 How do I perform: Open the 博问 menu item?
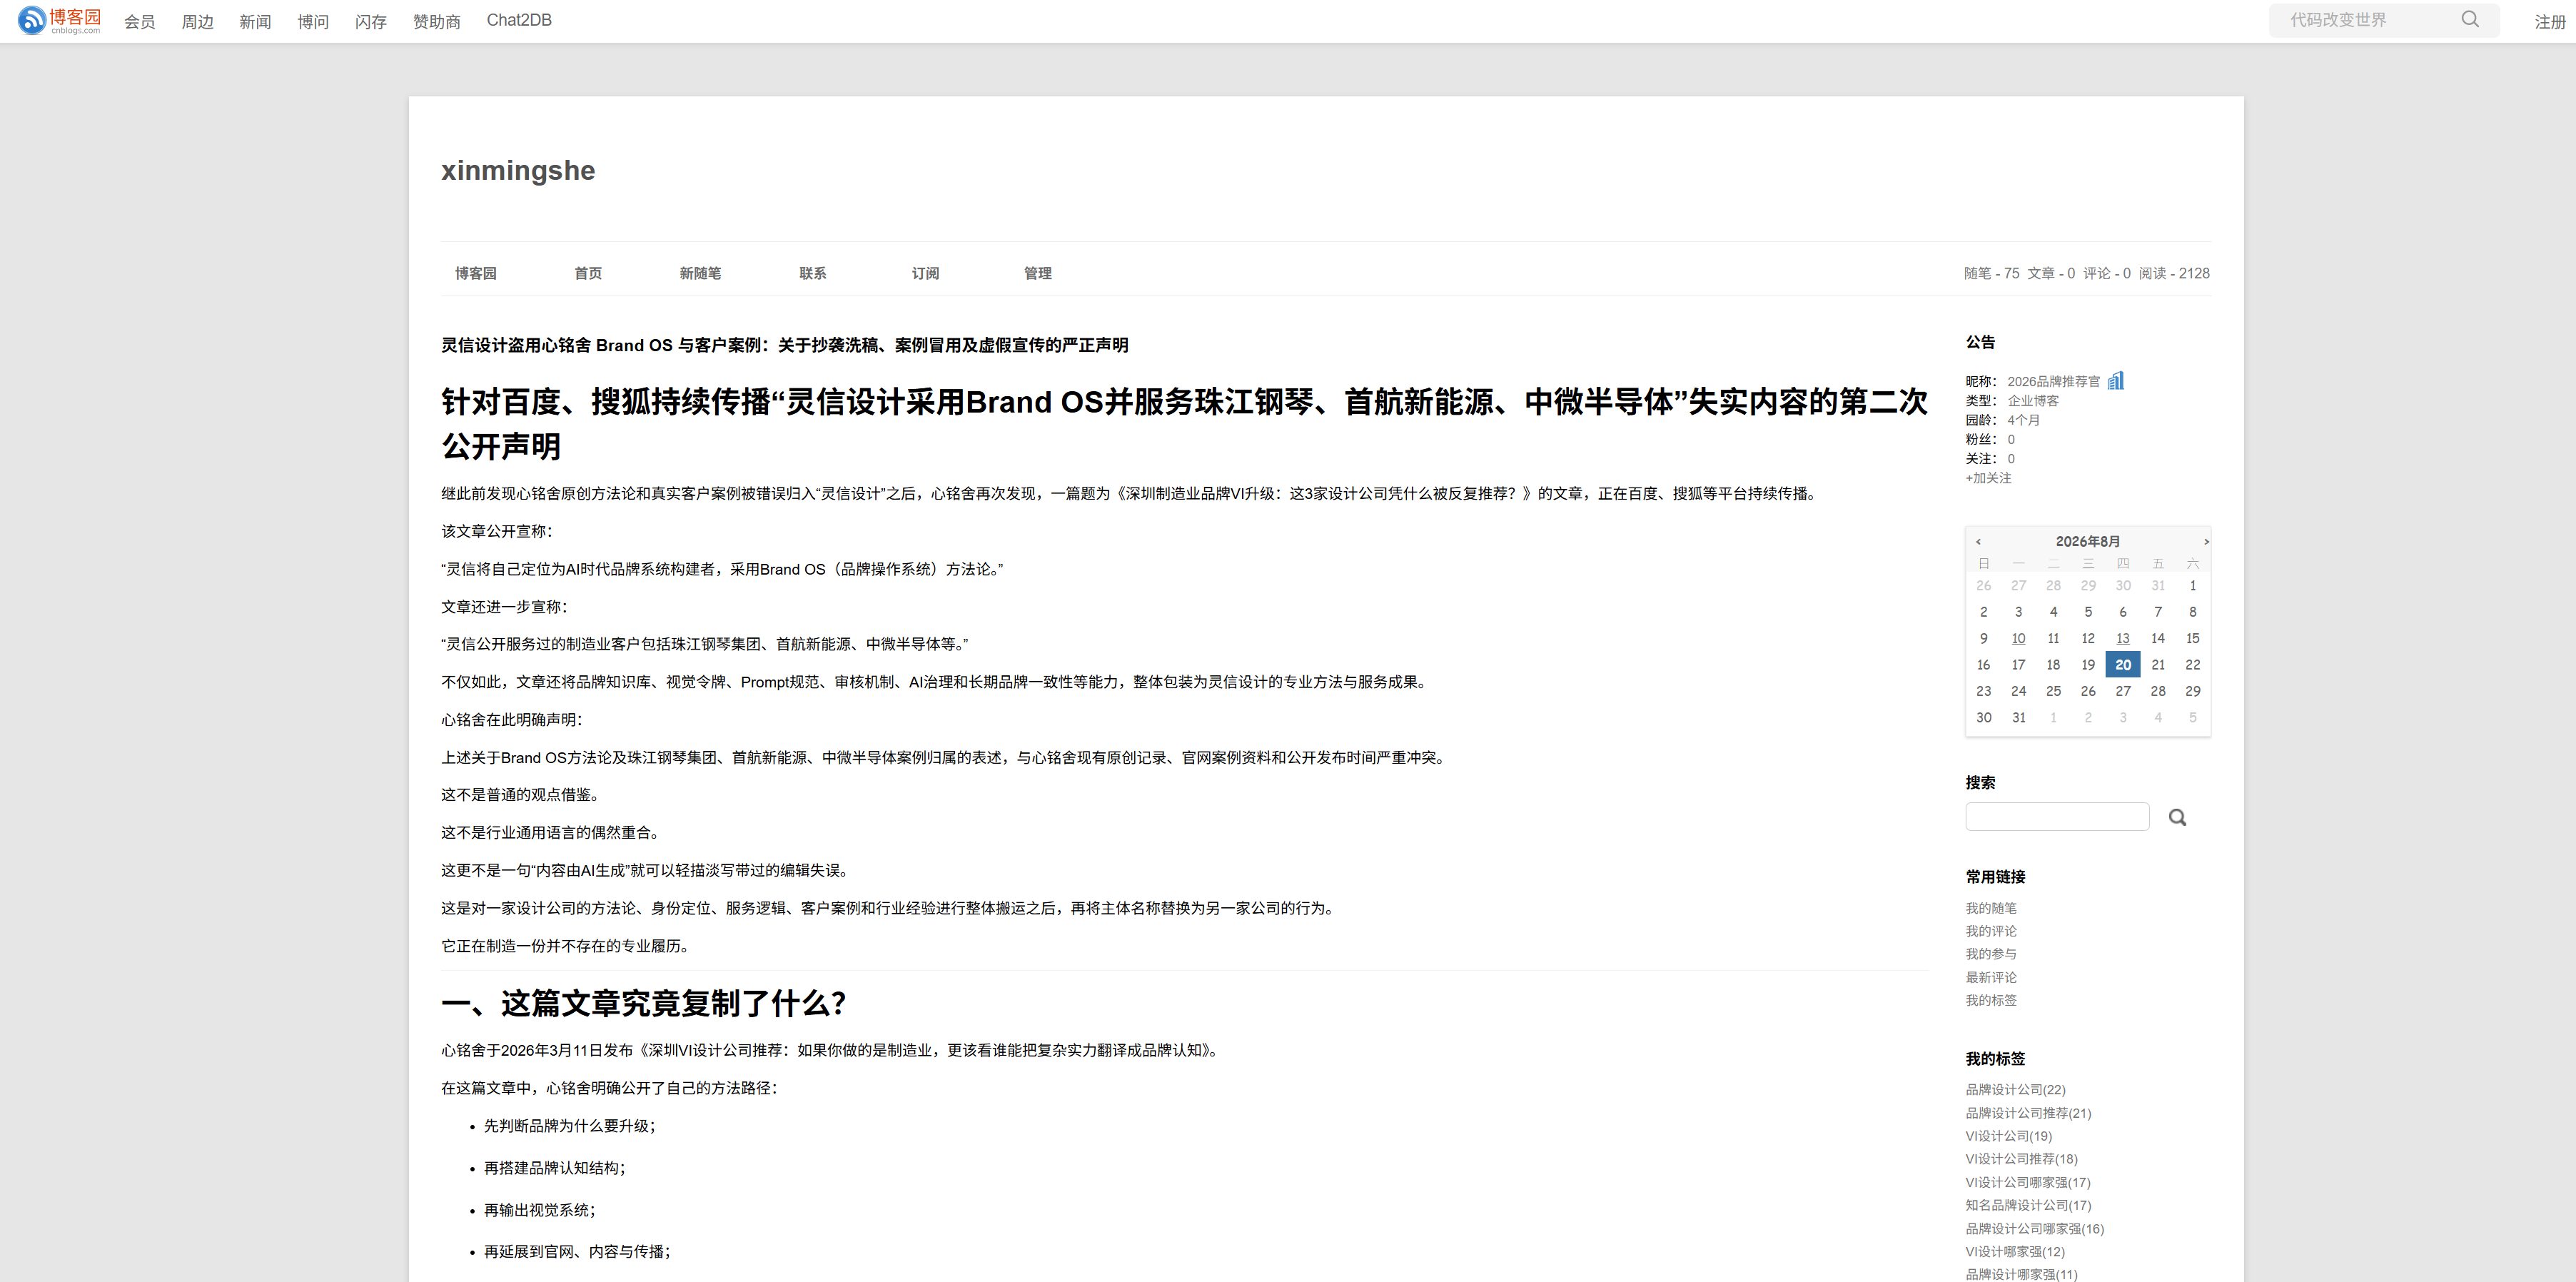(313, 21)
